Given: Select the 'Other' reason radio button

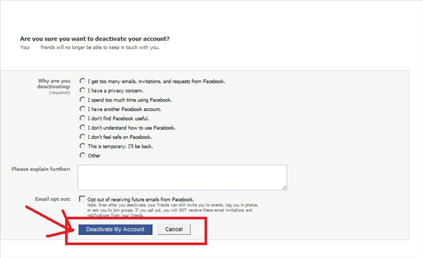Looking at the screenshot, I should pyautogui.click(x=82, y=155).
